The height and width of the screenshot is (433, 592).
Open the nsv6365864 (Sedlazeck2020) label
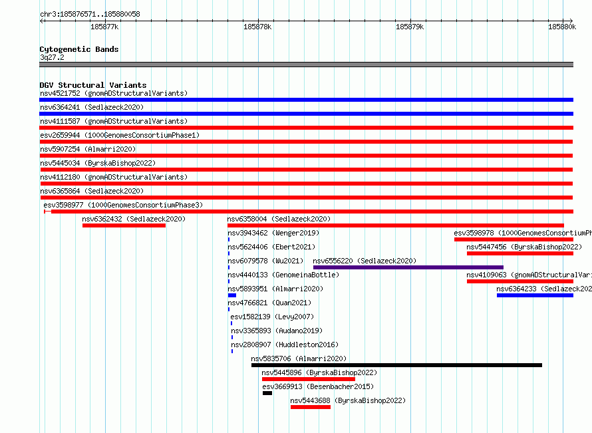92,191
